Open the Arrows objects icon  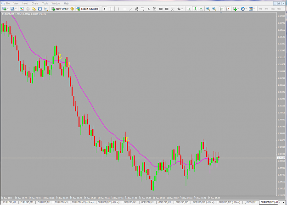pyautogui.click(x=179, y=9)
